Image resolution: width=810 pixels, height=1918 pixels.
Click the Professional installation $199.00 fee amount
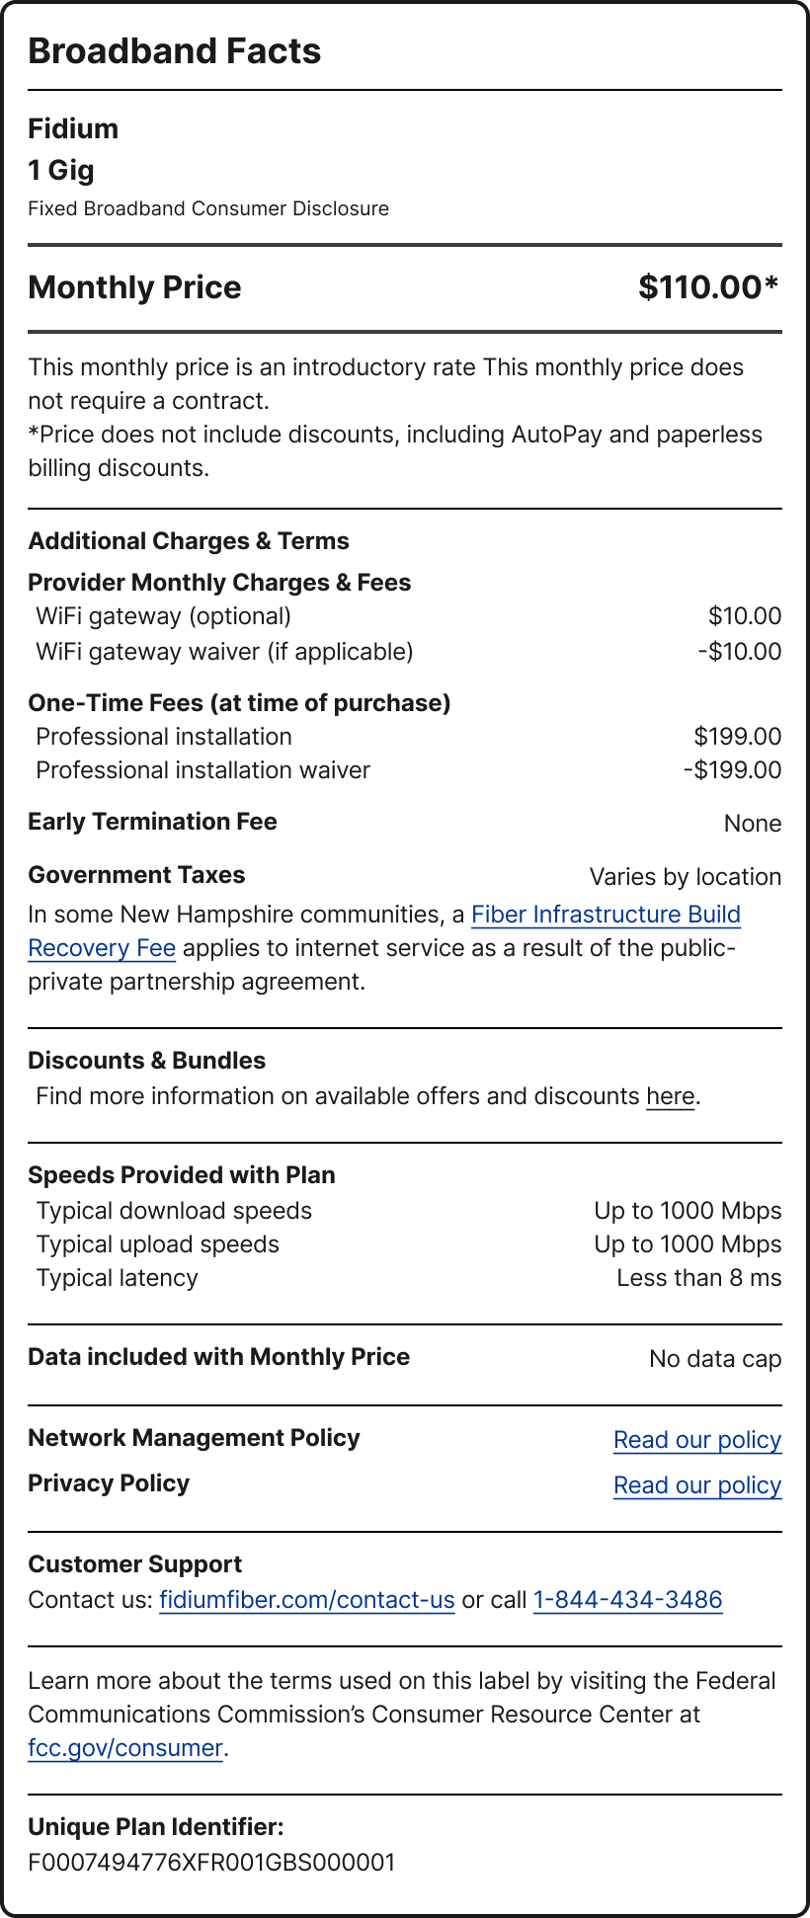(737, 737)
